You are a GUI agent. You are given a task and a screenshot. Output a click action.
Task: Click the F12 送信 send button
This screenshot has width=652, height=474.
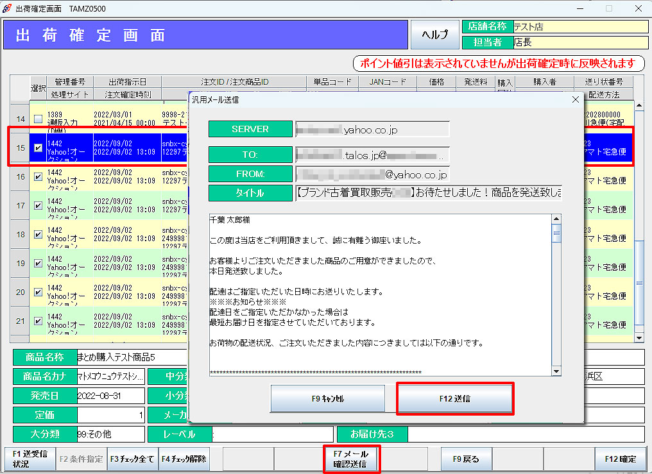455,398
